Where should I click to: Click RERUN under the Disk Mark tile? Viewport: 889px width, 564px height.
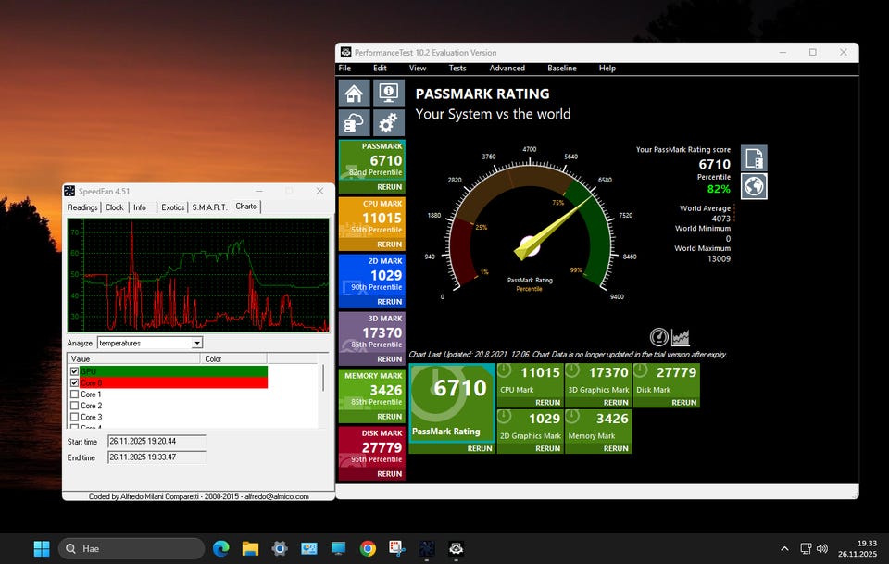click(x=683, y=403)
